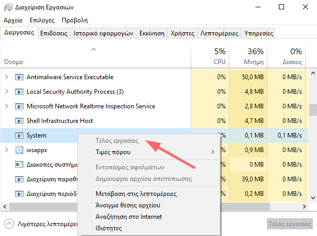Close the Διαχείριση Εργασιών window
The height and width of the screenshot is (236, 317).
click(x=306, y=7)
